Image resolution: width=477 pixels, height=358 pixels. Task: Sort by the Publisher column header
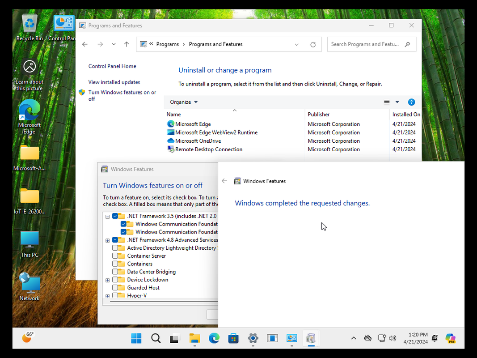click(347, 115)
